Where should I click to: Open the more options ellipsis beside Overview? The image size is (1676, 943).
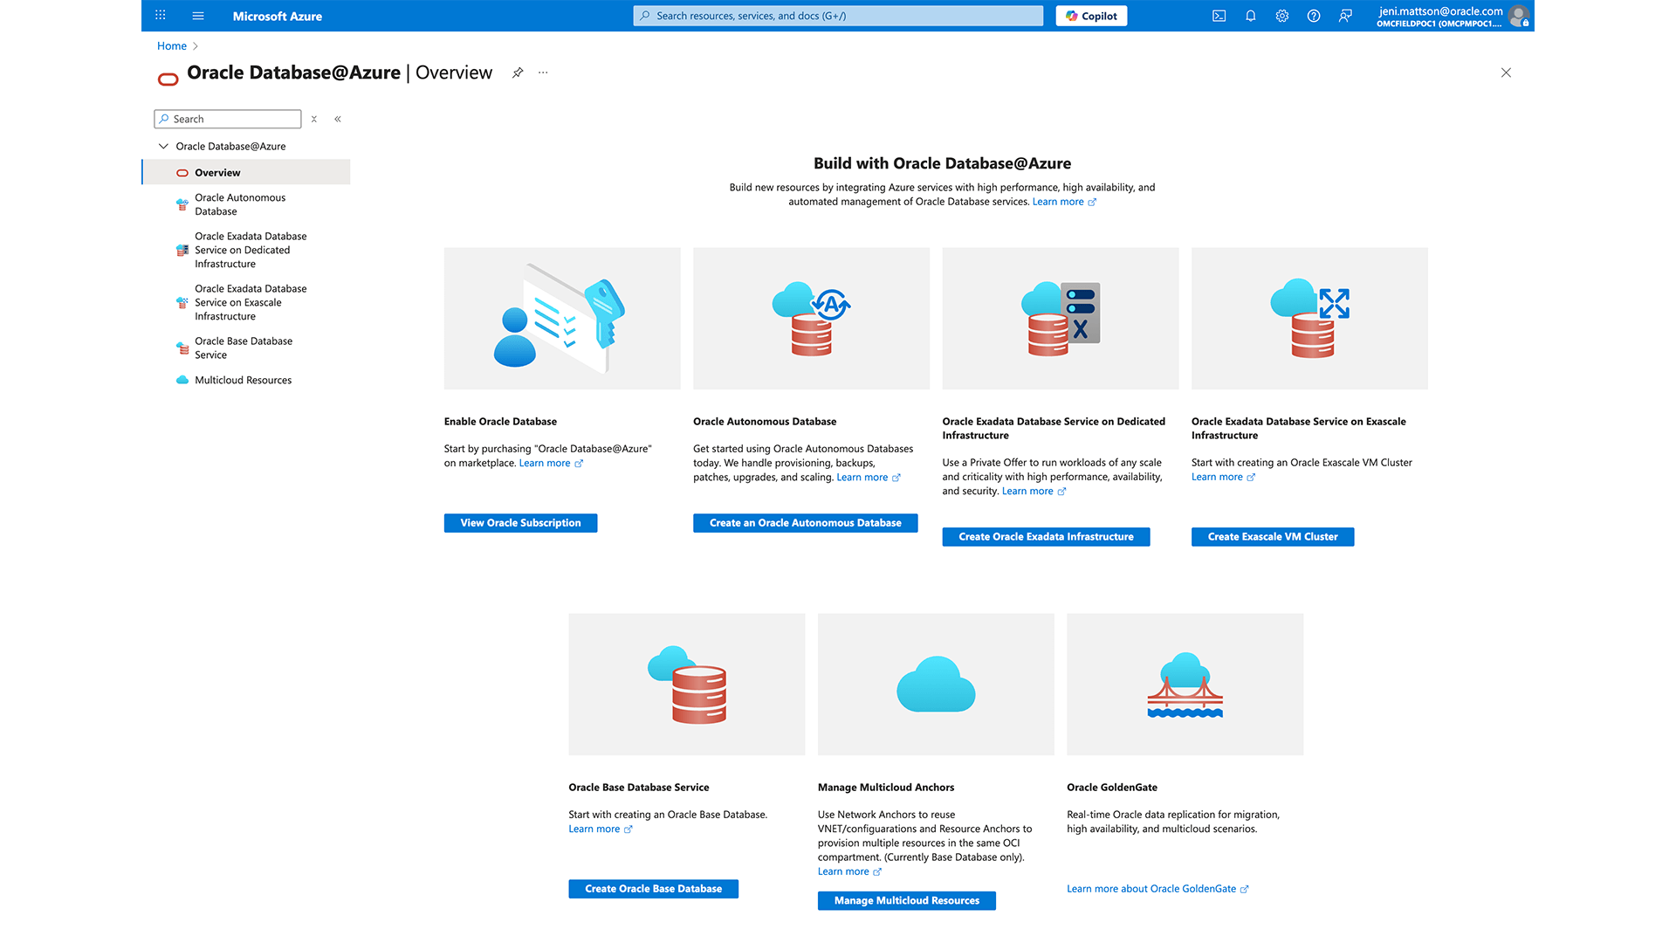pos(543,73)
